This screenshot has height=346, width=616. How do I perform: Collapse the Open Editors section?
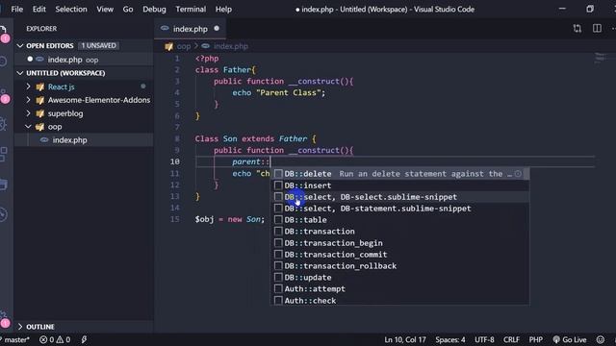[20, 46]
